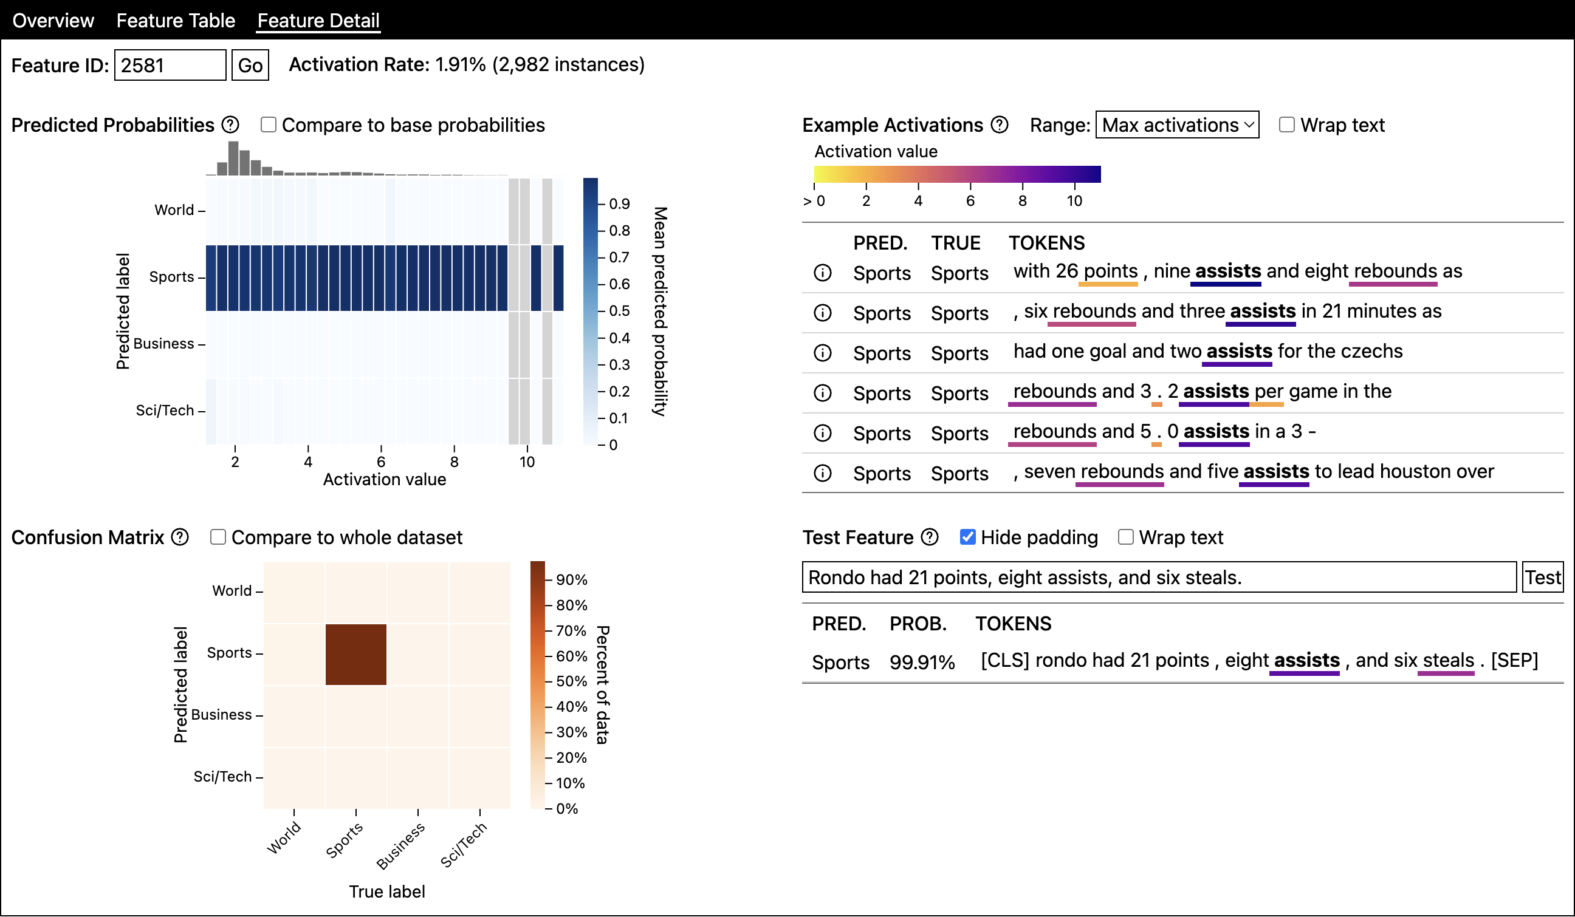Open the Range Max activations dropdown
Viewport: 1575px width, 917px height.
[1178, 125]
